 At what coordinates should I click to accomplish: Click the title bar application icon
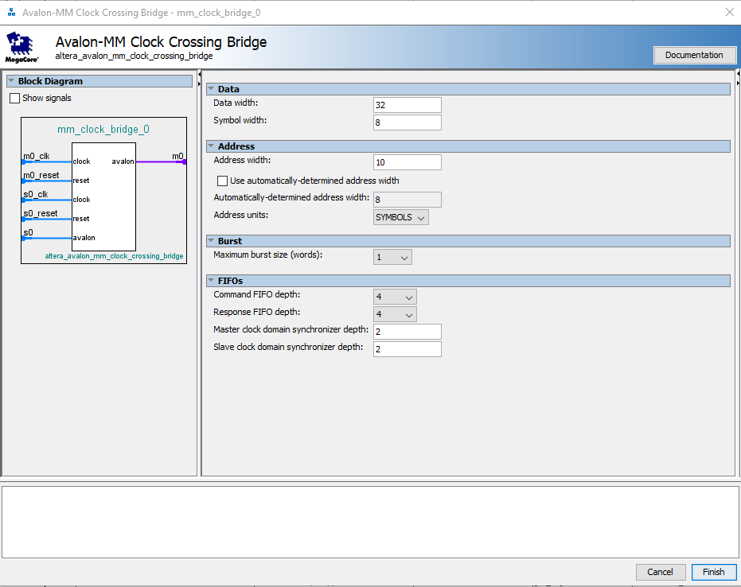pos(11,13)
